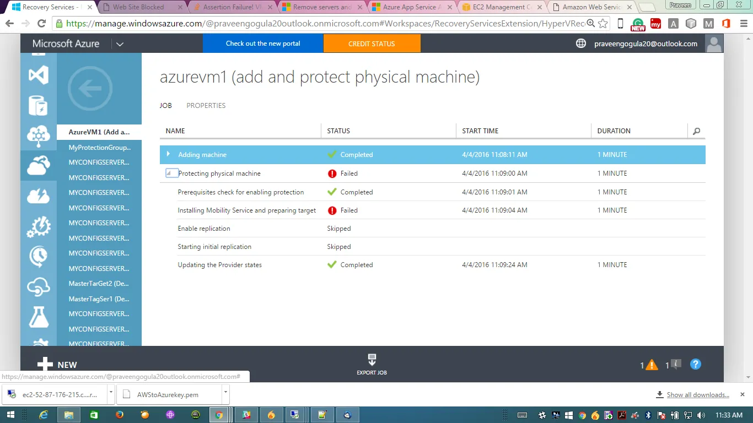The height and width of the screenshot is (423, 753).
Task: Expand the Adding machine row
Action: 168,154
